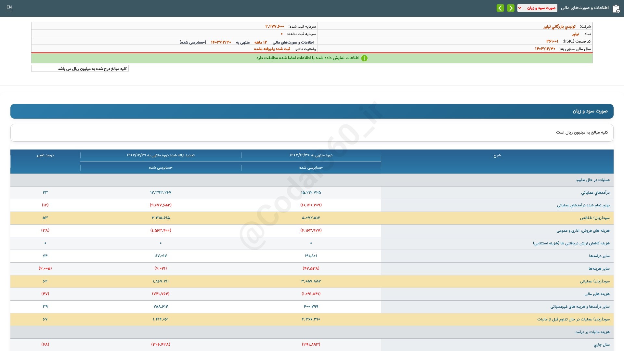624x351 pixels.
Task: Click pre-tax profit value ۲,۳۶۶,۳۱۰
Action: (311, 319)
